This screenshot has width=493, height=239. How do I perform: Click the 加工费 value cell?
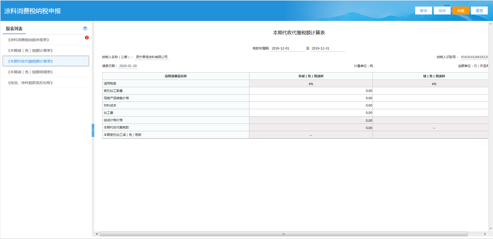point(311,113)
